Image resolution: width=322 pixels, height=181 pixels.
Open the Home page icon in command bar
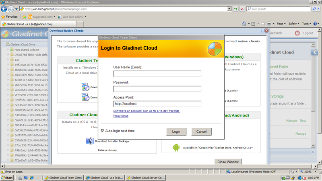pyautogui.click(x=244, y=24)
